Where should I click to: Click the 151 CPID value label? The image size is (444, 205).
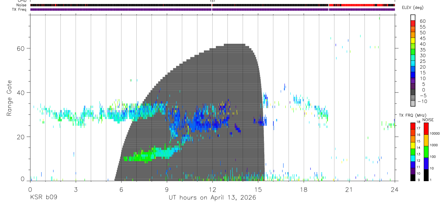point(213,1)
